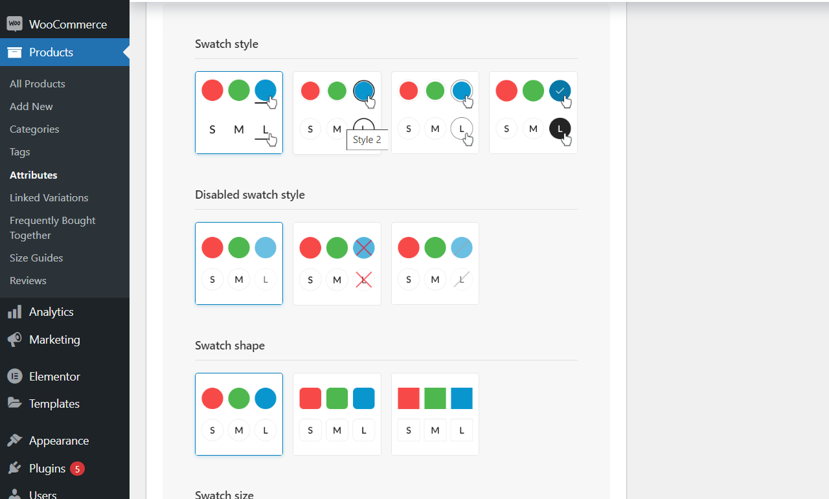This screenshot has width=829, height=499.
Task: Open Linked Variations submenu item
Action: pyautogui.click(x=49, y=197)
